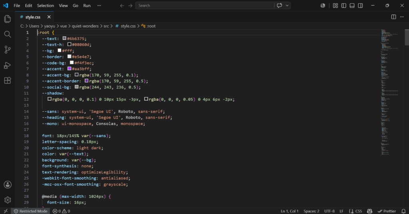
Task: Split the editor to the right
Action: pos(393,17)
